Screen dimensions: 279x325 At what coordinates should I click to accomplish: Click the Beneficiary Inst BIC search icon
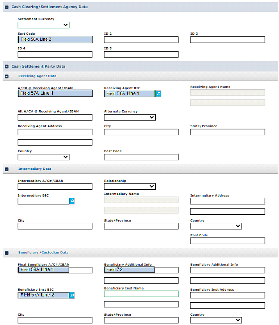tap(72, 296)
